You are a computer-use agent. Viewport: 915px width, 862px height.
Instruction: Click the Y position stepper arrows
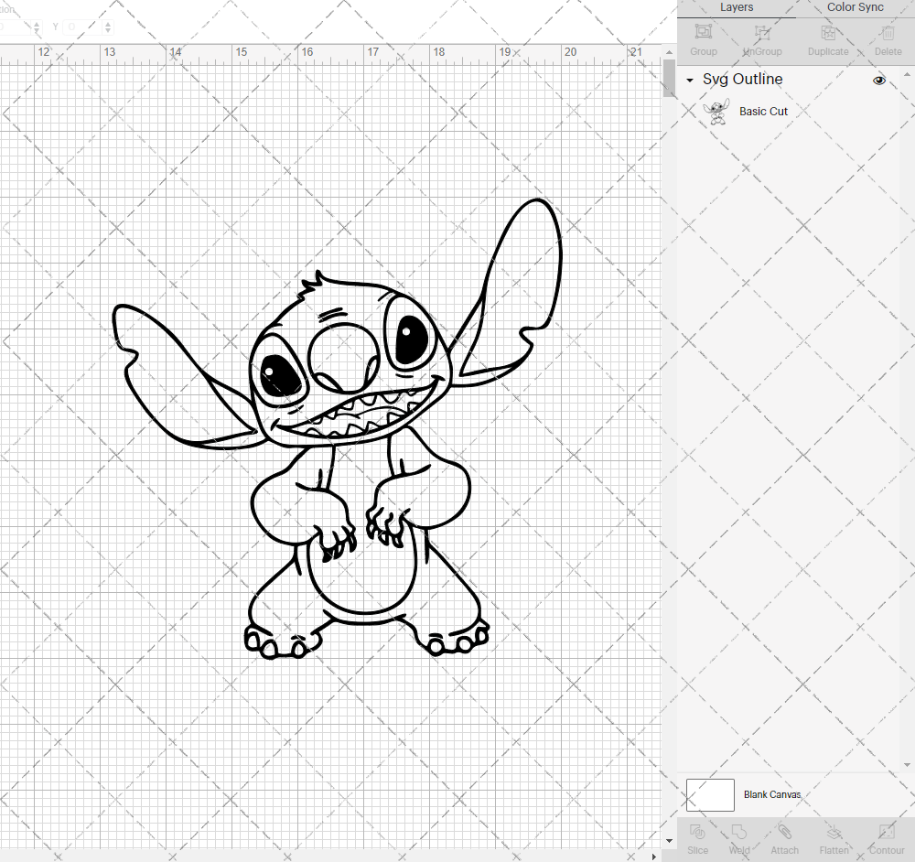[x=107, y=27]
